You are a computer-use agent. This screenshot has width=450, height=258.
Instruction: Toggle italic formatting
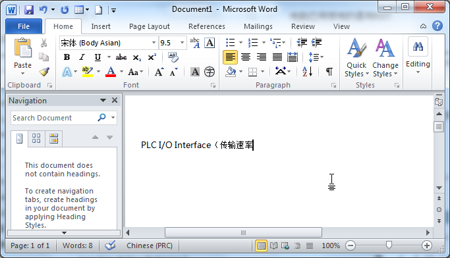tap(82, 57)
